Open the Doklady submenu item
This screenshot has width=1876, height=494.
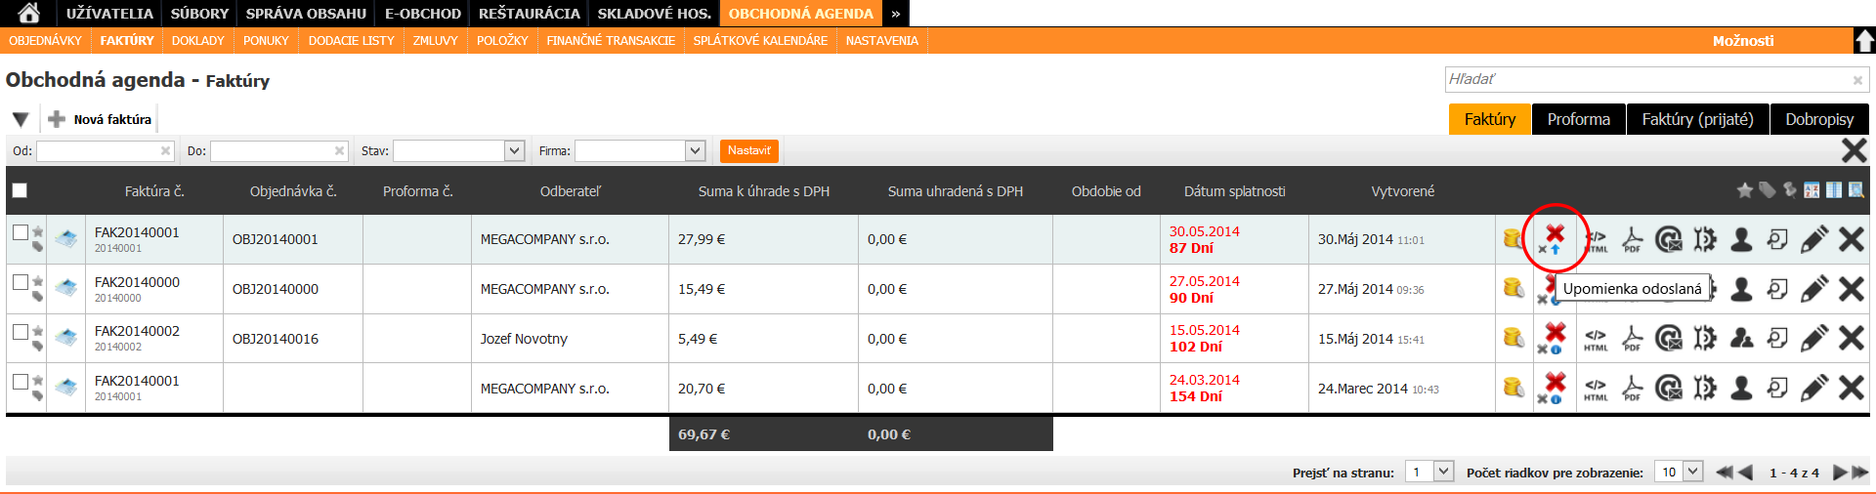(x=197, y=41)
